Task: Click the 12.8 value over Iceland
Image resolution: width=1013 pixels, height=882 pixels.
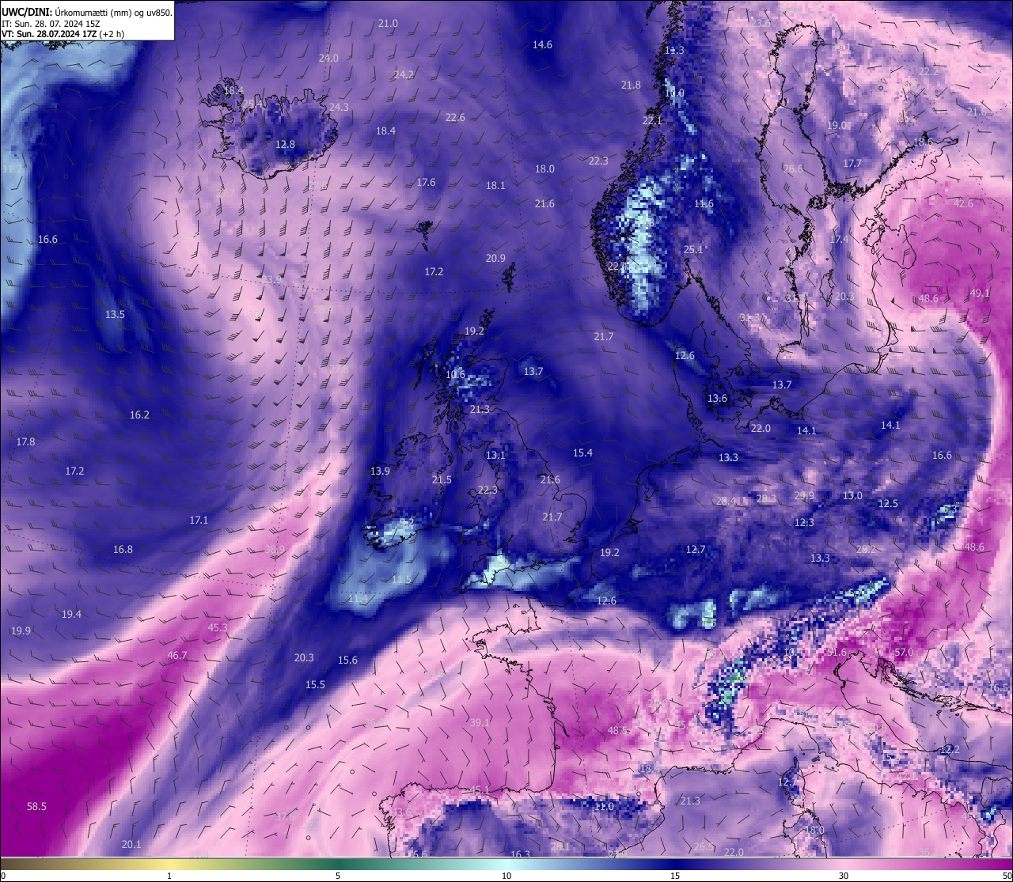Action: (x=285, y=144)
